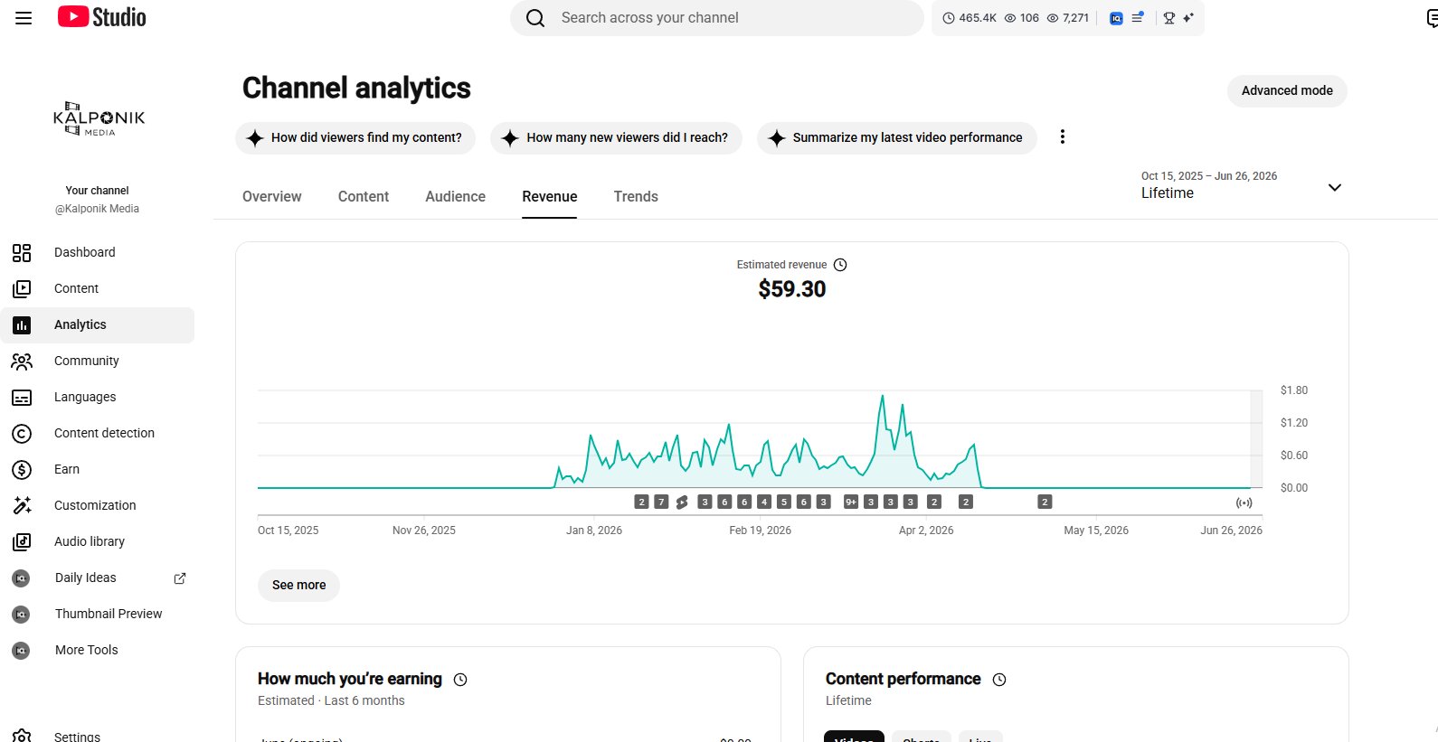Screen dimensions: 1438x742
Task: Click the $59.30 estimated revenue value
Action: point(792,289)
